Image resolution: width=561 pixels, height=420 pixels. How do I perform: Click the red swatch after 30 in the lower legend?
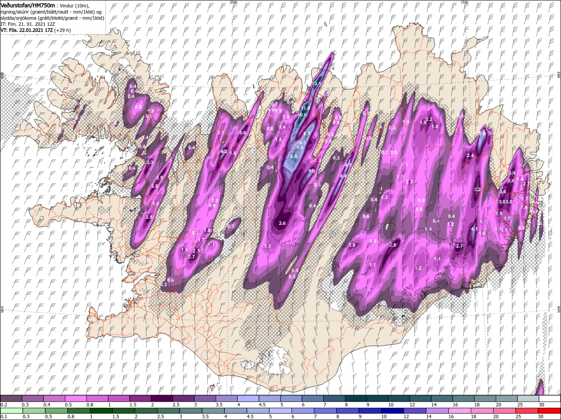[550, 411]
